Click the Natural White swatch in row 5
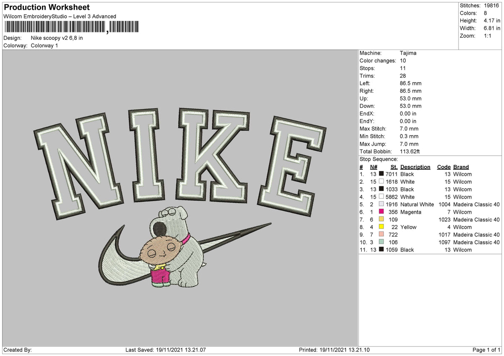The width and height of the screenshot is (504, 356). [381, 204]
